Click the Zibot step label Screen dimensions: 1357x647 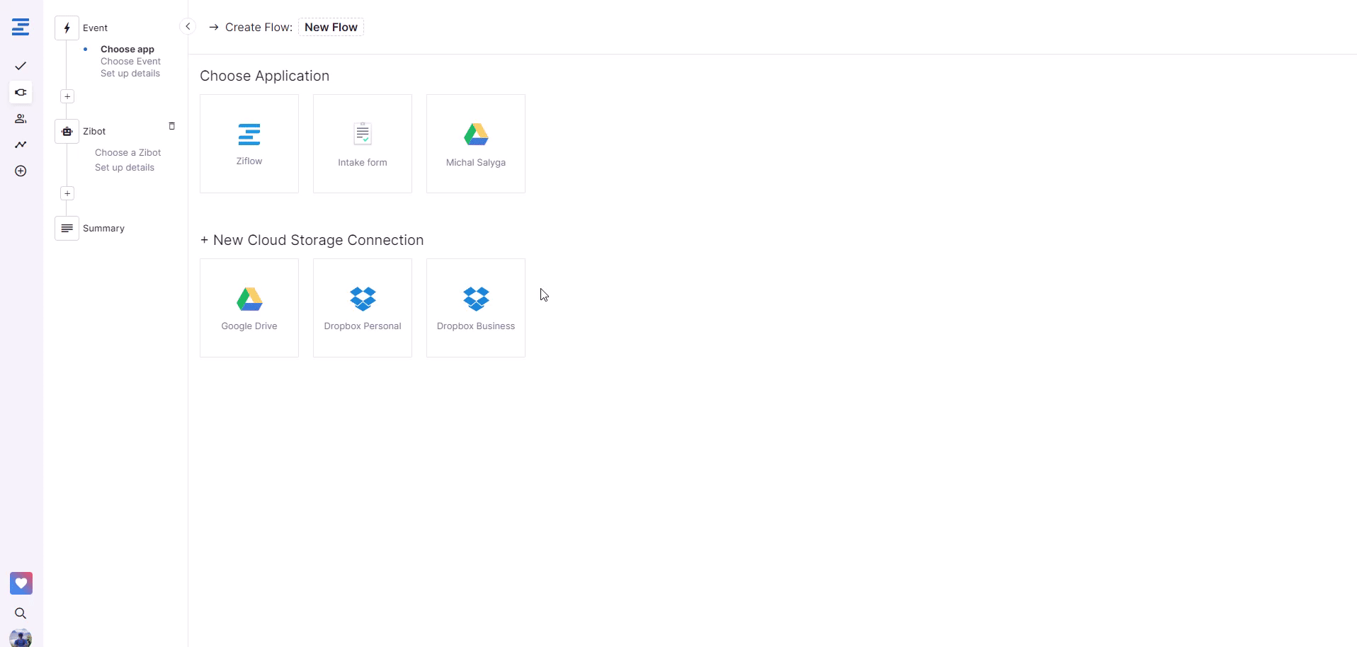pyautogui.click(x=94, y=131)
